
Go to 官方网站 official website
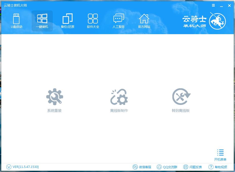coord(144,21)
